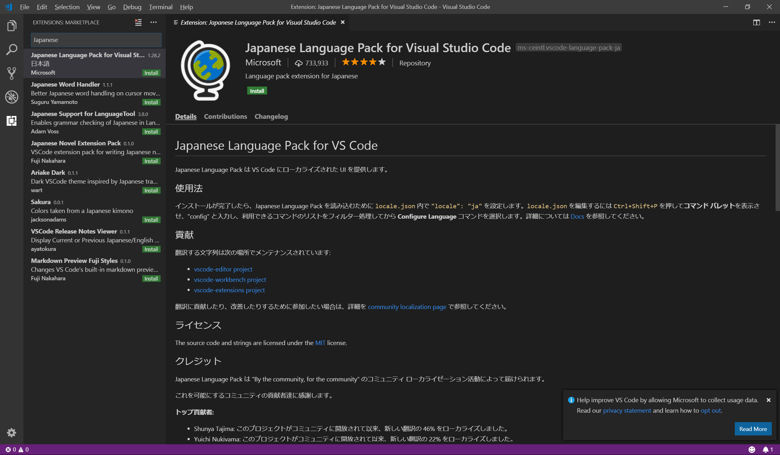Click the download count icon 733,933
The image size is (780, 455).
[x=298, y=63]
